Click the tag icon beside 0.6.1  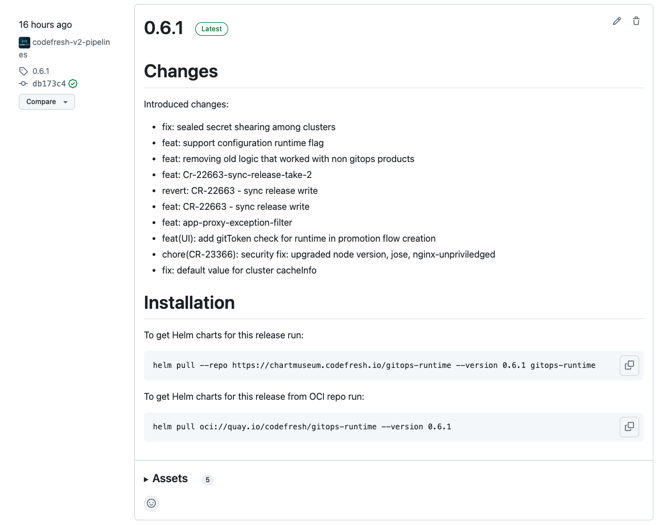[23, 71]
